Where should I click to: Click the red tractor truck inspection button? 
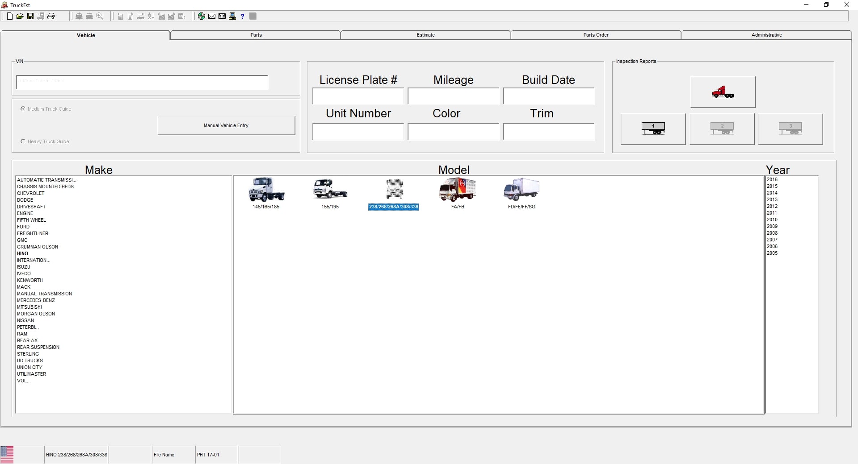[x=723, y=92]
